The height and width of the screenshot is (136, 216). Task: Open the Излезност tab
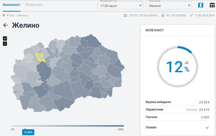[x=12, y=5]
